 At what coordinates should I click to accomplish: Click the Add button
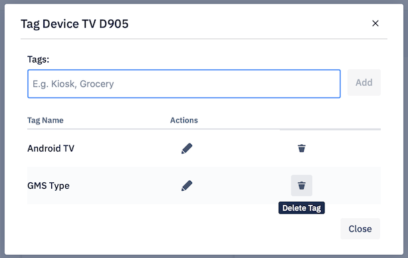(x=363, y=82)
